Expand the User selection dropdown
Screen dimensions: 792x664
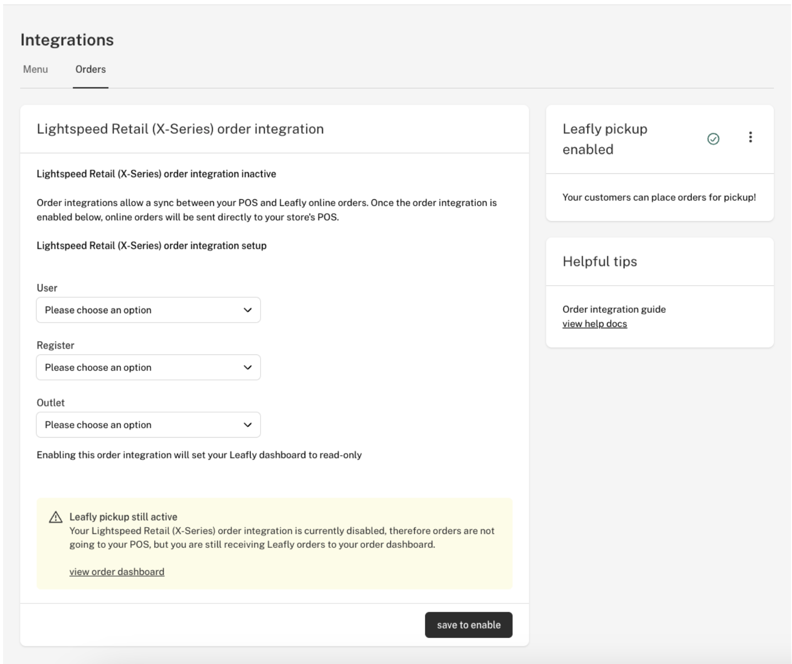tap(148, 310)
